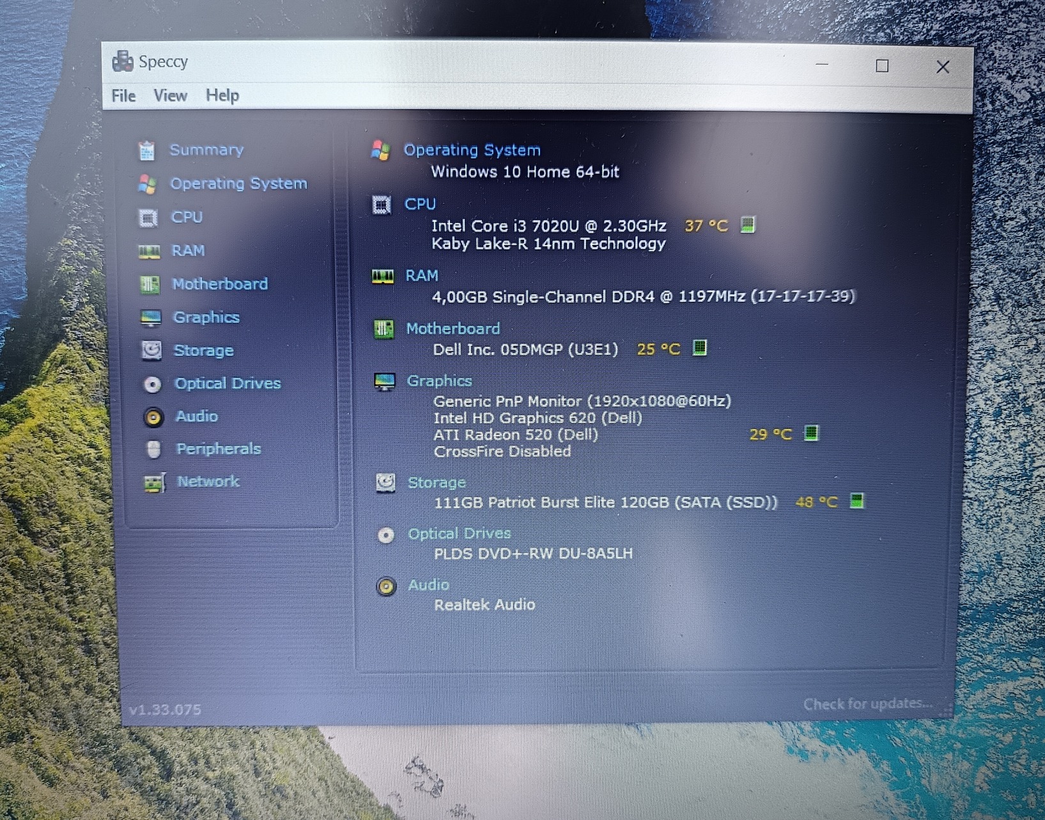Click the RAM icon in summary panel
Viewport: 1045px width, 820px height.
[383, 276]
